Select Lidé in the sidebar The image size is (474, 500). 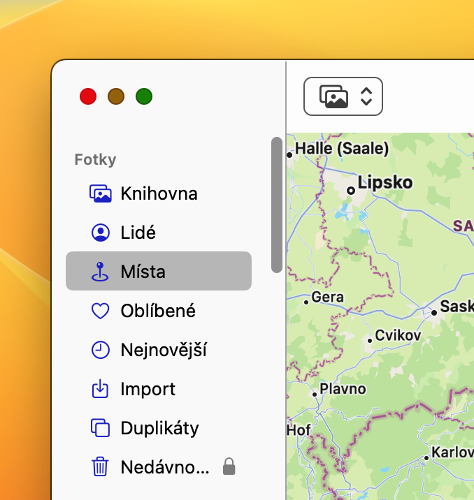(x=159, y=233)
